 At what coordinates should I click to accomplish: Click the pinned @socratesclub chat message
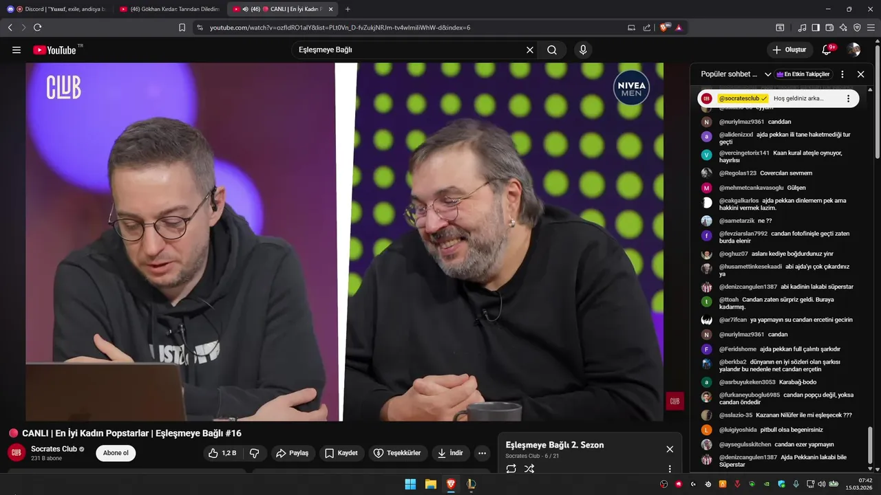[x=778, y=98]
